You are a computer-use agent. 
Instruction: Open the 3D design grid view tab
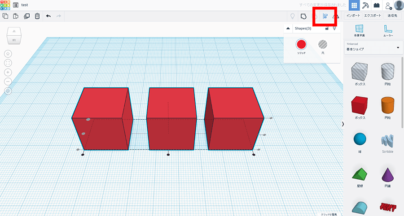click(354, 5)
